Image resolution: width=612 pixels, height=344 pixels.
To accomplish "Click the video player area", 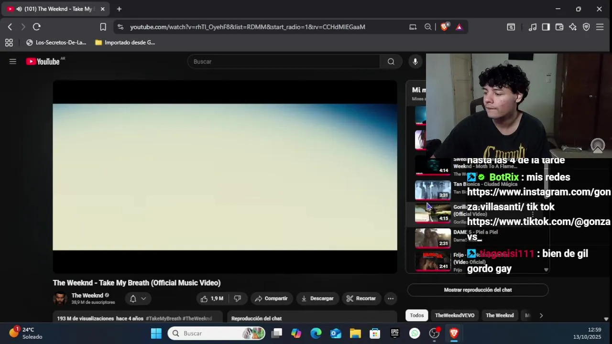I will click(225, 177).
